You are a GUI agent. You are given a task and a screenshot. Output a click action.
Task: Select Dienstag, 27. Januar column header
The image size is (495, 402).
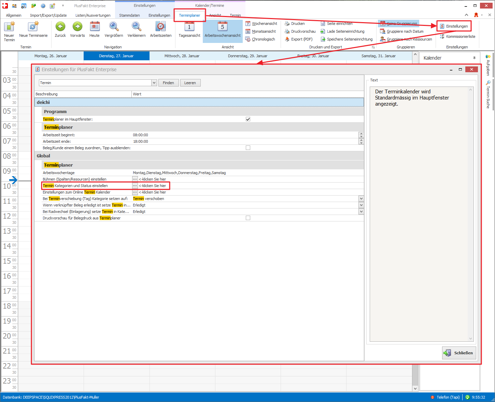pos(116,56)
